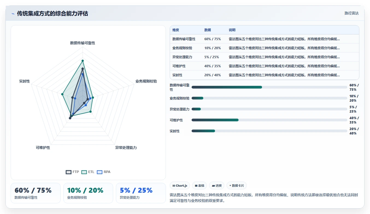Click the lightning icon beside the title
Image resolution: width=370 pixels, height=214 pixels.
tap(13, 14)
